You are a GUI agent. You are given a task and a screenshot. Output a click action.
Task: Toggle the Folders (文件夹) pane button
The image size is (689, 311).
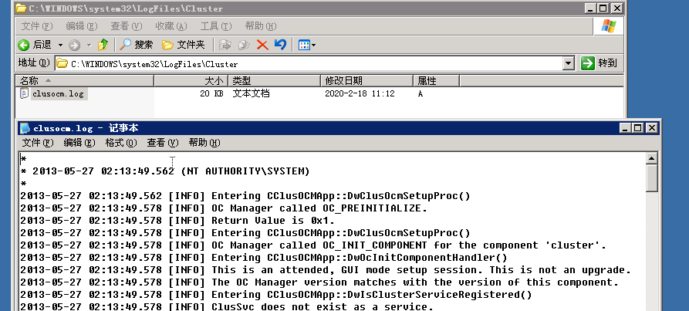click(x=183, y=44)
